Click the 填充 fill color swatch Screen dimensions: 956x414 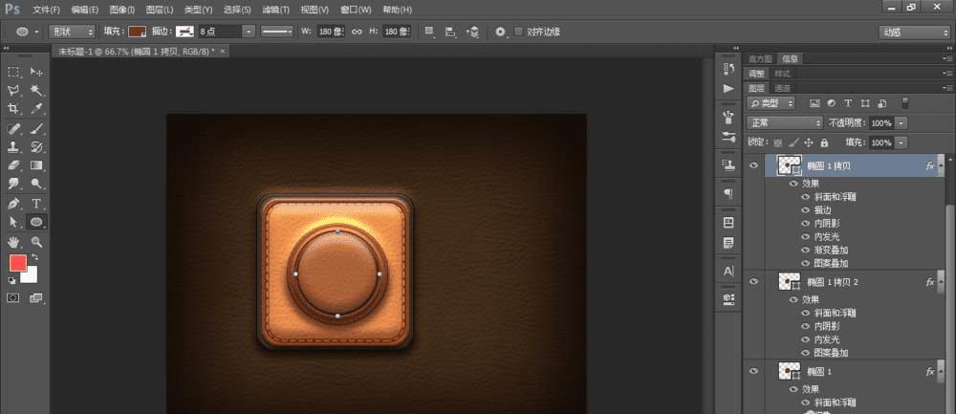[x=137, y=32]
